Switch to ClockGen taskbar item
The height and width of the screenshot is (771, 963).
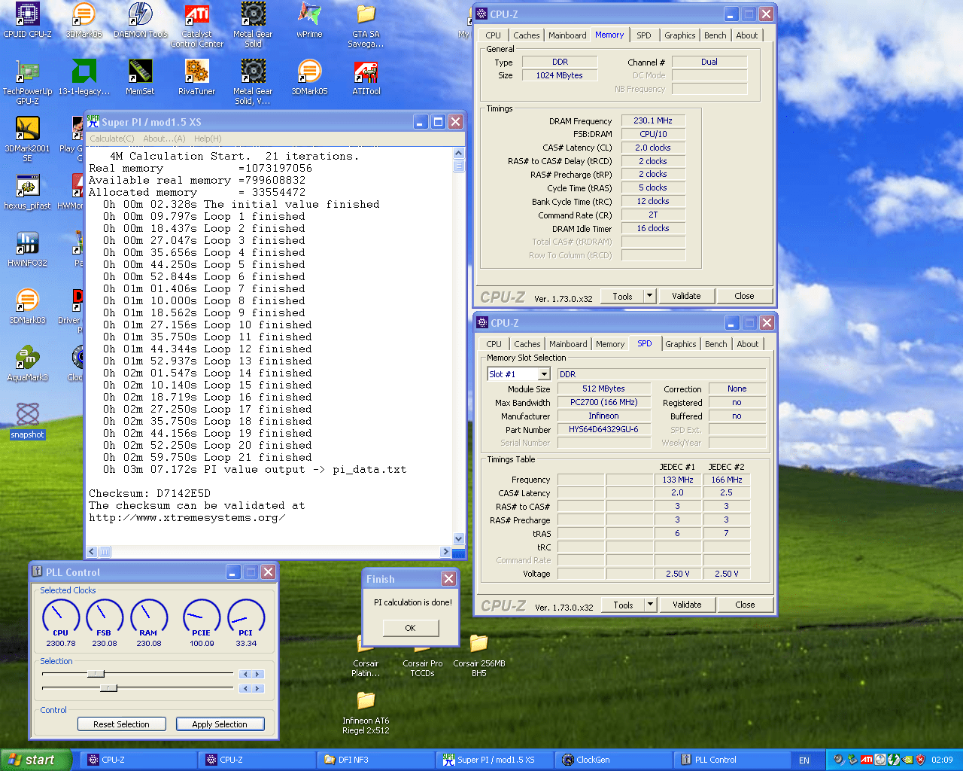tap(612, 760)
